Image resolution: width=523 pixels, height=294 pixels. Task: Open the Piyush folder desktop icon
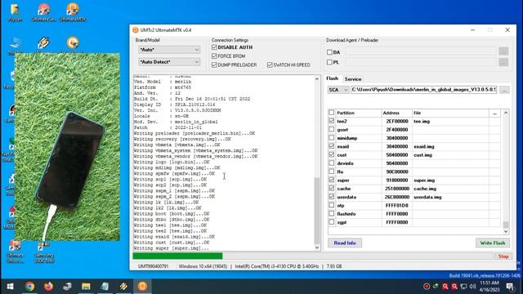[x=15, y=12]
